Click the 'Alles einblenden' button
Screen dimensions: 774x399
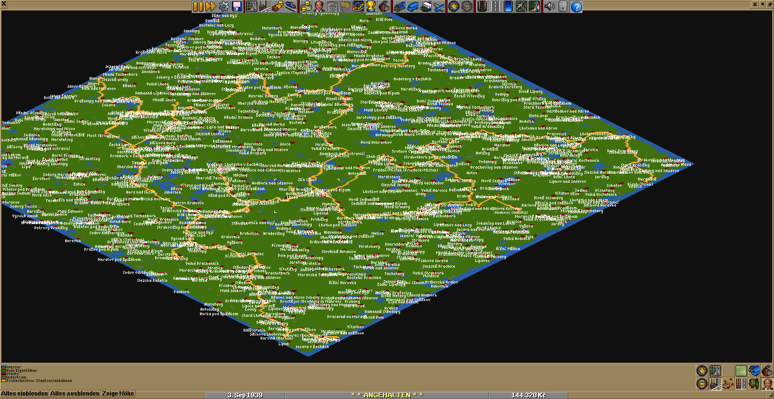(x=24, y=393)
